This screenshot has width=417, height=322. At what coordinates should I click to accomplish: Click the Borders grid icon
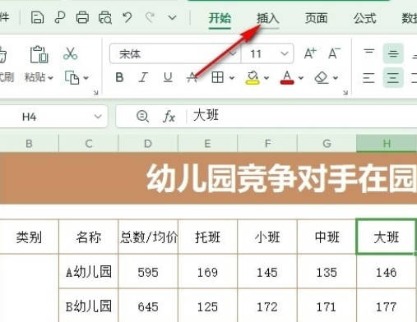point(218,77)
